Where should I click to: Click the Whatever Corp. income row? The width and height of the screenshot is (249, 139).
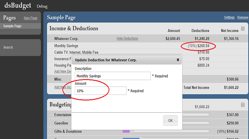147,38
